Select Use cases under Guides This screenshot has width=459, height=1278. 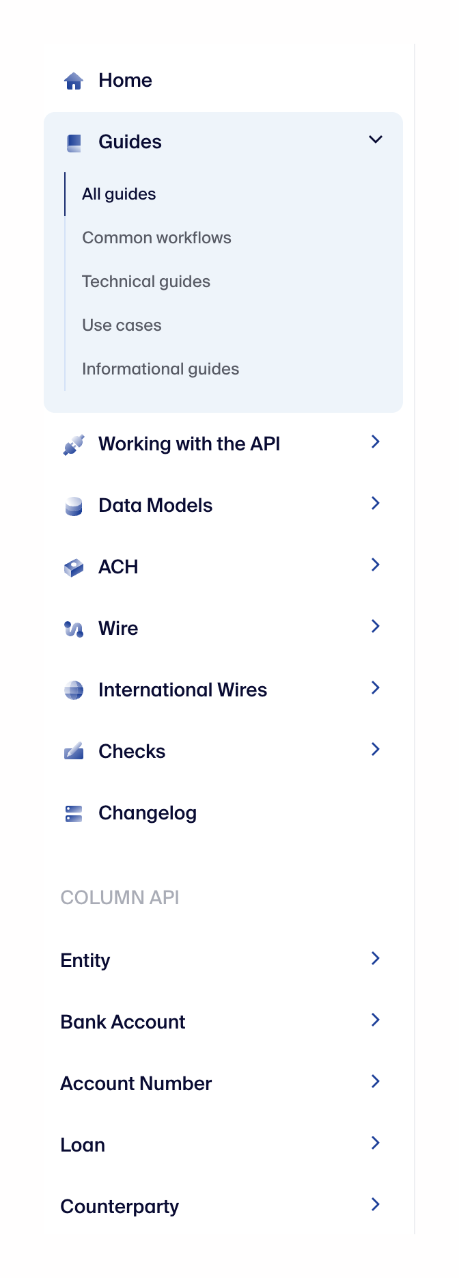point(121,325)
